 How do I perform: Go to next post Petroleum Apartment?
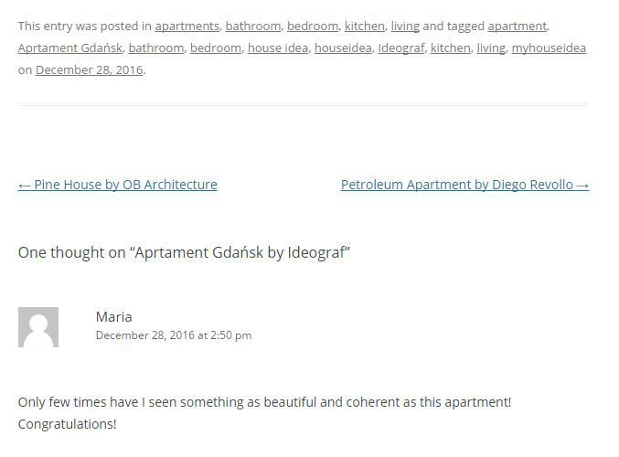point(464,185)
